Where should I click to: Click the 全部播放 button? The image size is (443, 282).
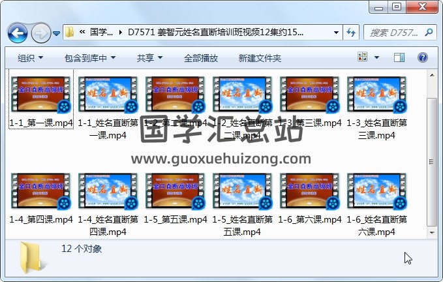click(201, 58)
